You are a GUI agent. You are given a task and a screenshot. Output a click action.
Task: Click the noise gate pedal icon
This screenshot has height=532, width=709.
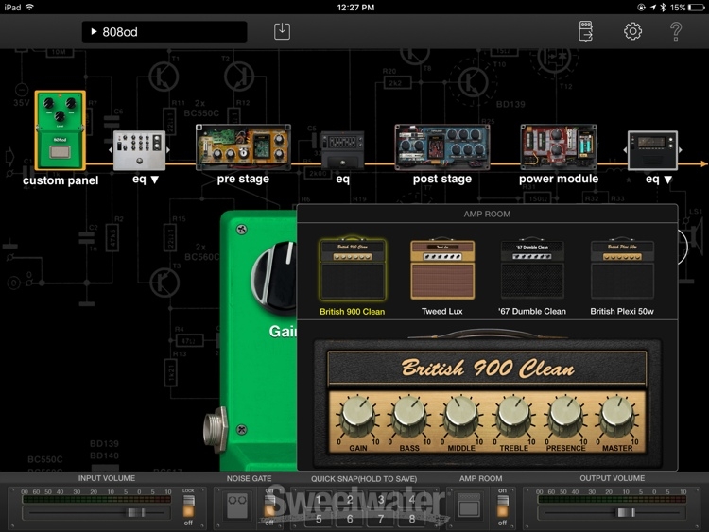pos(237,506)
